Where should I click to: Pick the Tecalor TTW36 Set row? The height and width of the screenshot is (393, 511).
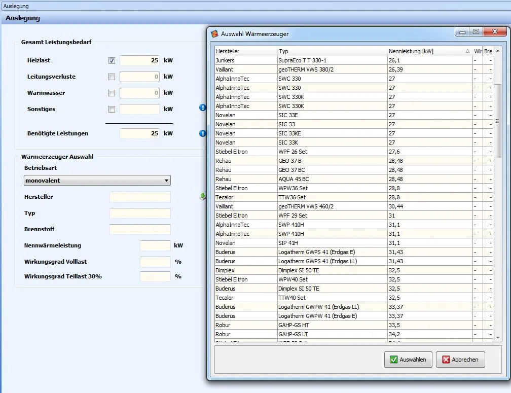click(x=354, y=197)
